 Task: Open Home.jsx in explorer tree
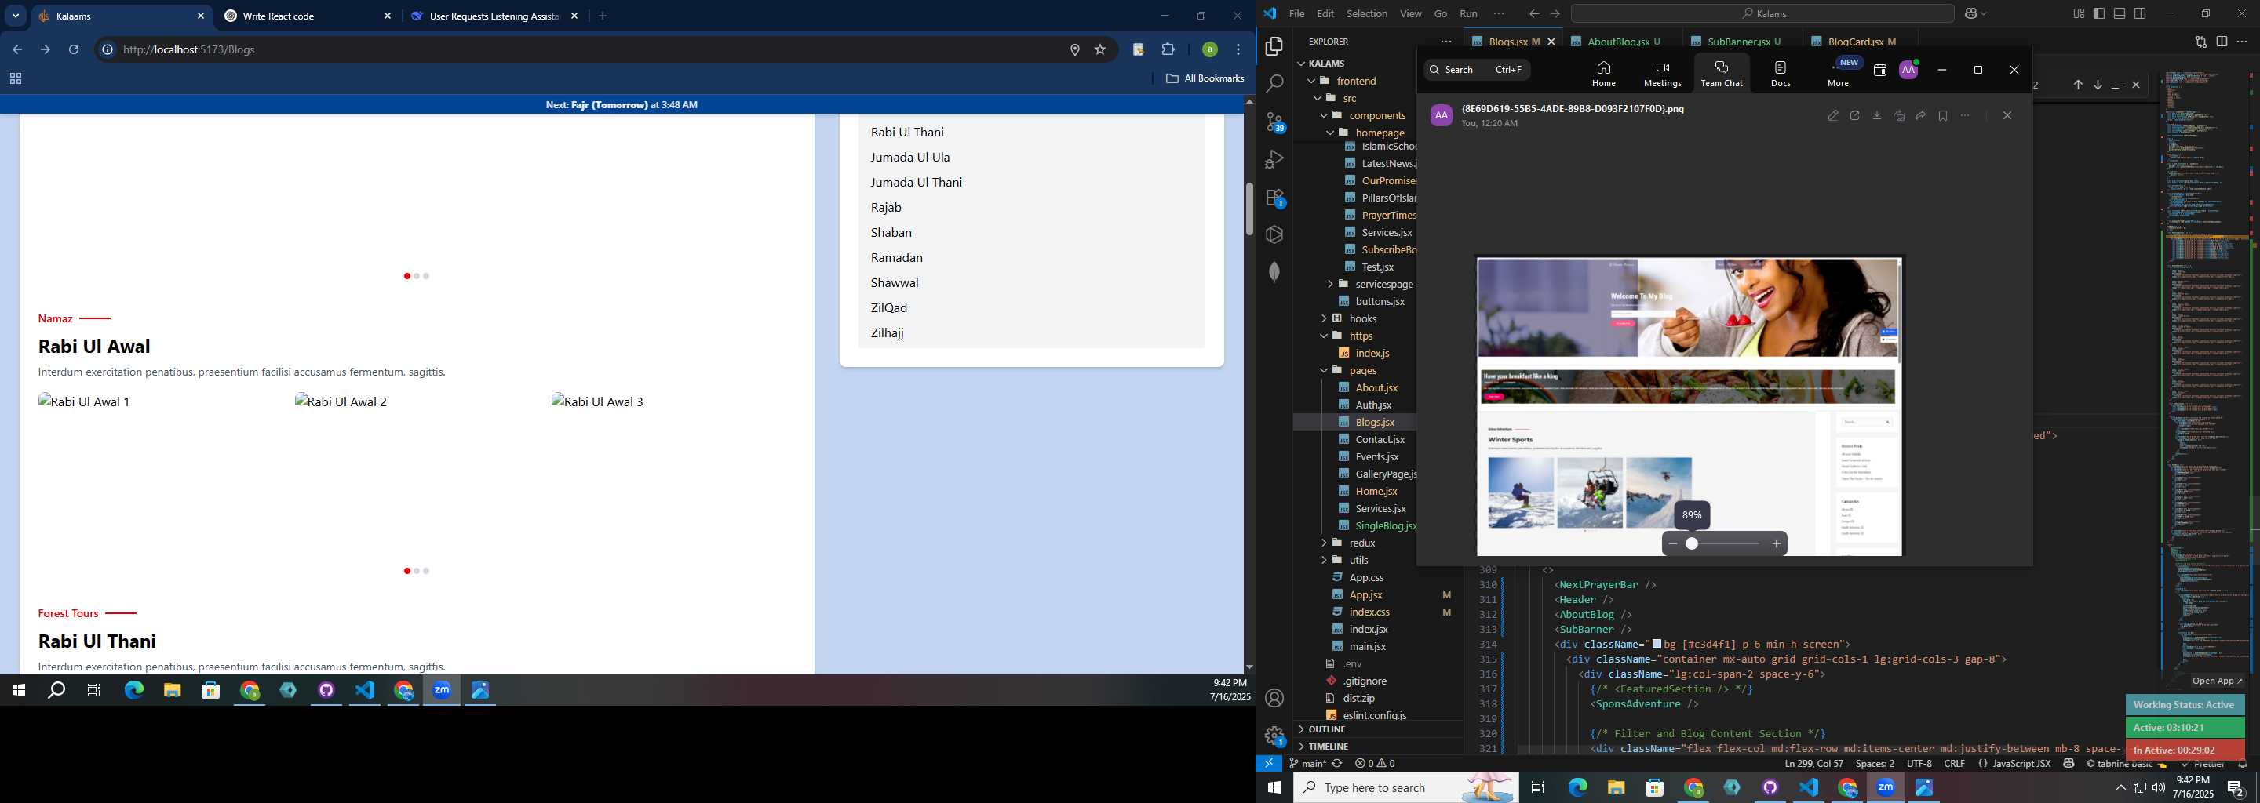[x=1376, y=491]
